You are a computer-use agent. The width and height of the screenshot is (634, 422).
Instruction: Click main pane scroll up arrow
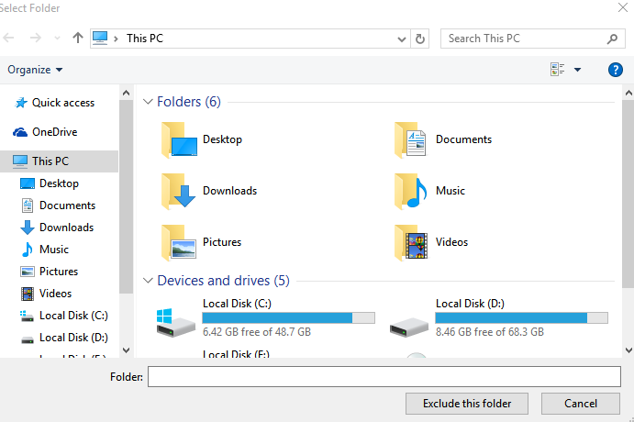tap(628, 93)
